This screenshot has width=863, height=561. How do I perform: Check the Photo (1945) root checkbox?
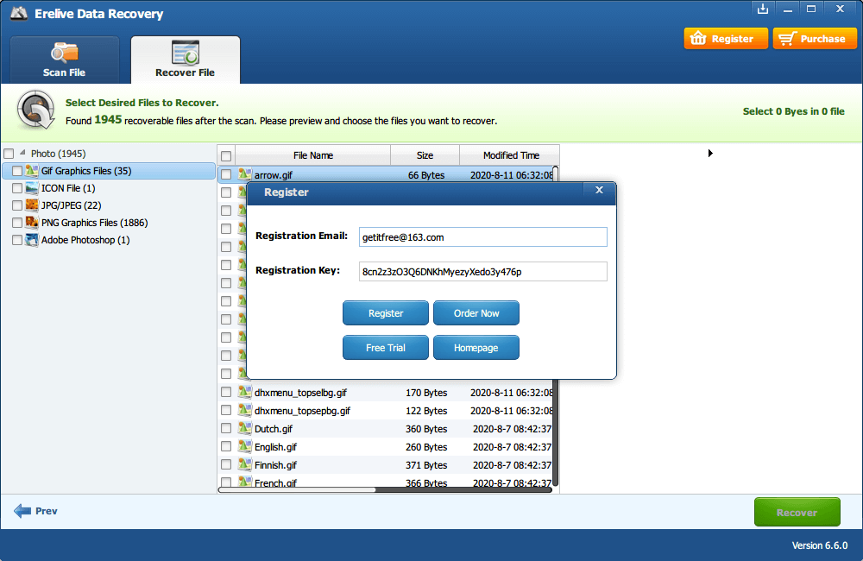point(9,154)
